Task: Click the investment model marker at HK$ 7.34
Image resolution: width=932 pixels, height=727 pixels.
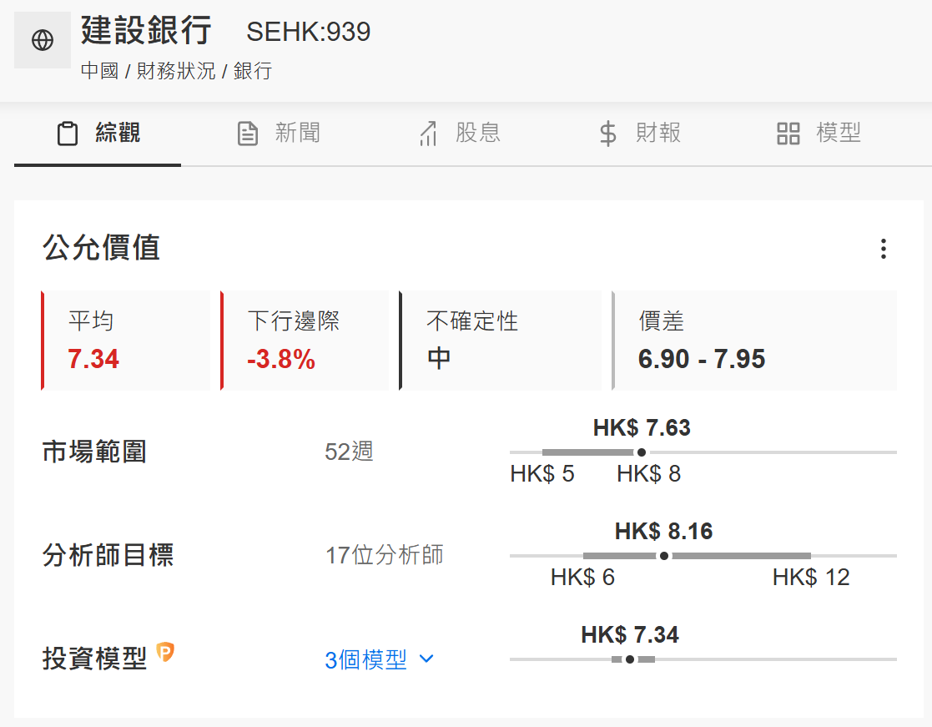Action: pos(630,659)
